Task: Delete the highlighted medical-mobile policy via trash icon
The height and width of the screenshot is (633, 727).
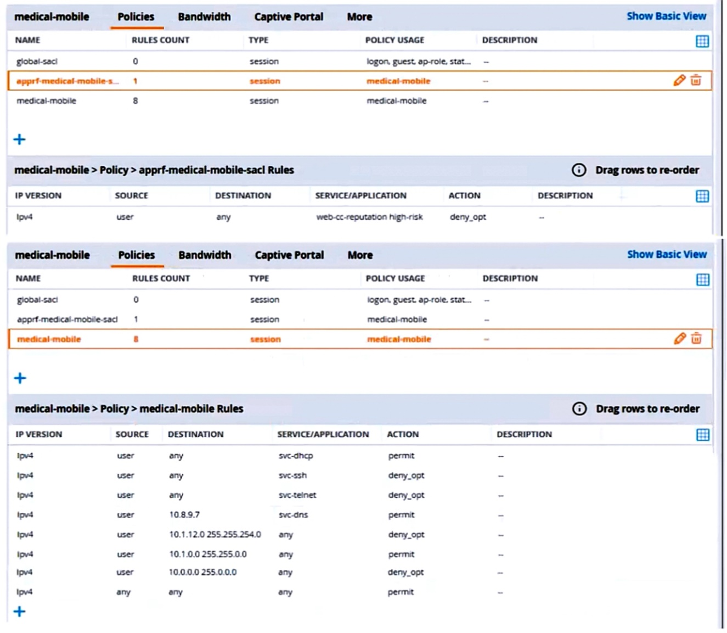Action: point(696,339)
